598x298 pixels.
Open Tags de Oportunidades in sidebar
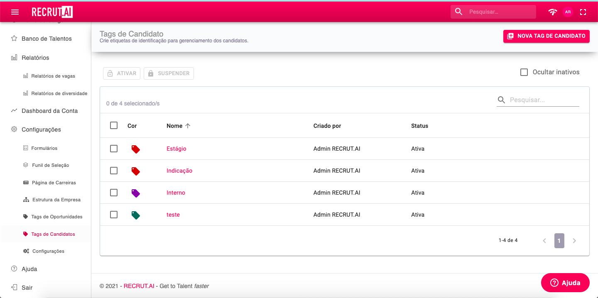click(56, 217)
